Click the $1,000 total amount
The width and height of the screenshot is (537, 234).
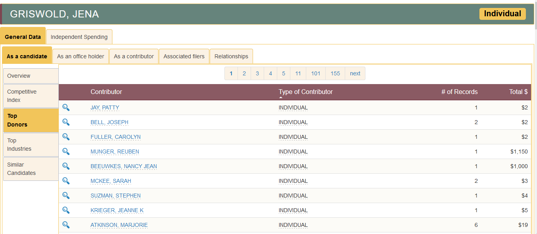pos(519,166)
